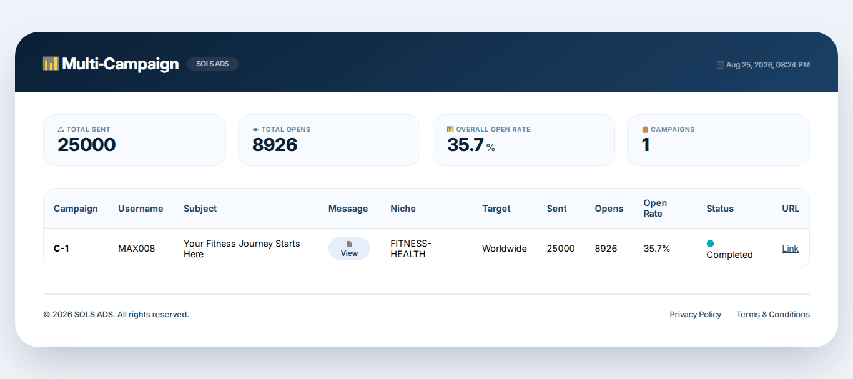Click the Overall Open Rate card value 35.7
The height and width of the screenshot is (379, 853).
point(465,145)
